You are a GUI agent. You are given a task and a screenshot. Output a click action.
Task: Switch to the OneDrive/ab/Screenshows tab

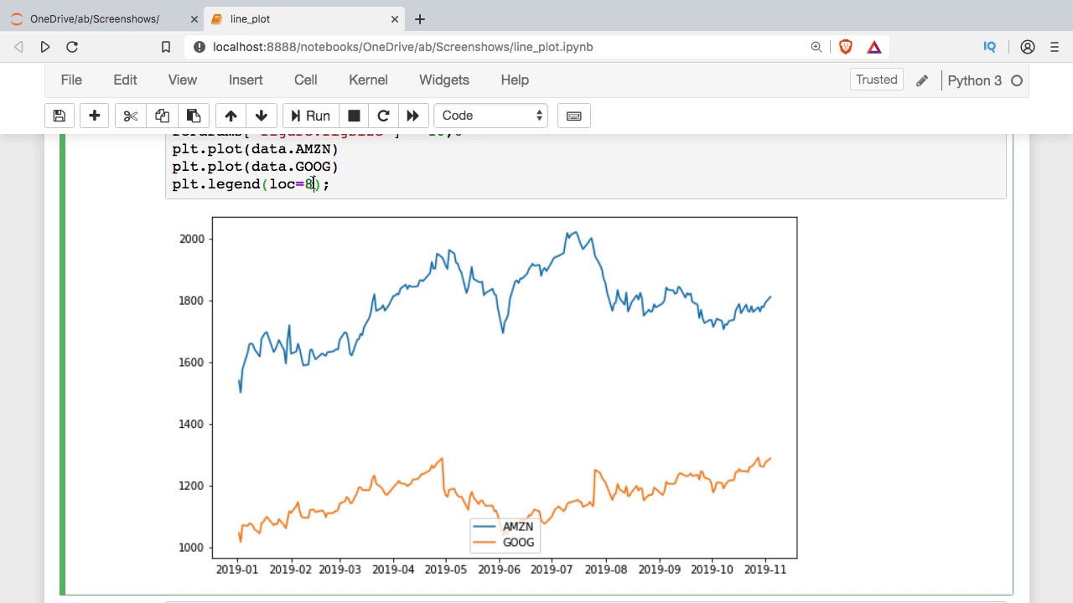pos(94,18)
